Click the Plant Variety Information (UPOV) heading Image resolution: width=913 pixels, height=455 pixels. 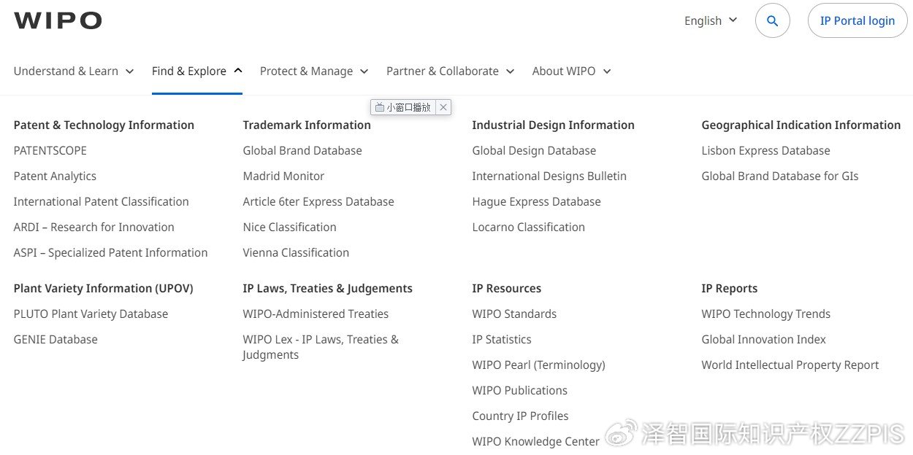point(104,288)
